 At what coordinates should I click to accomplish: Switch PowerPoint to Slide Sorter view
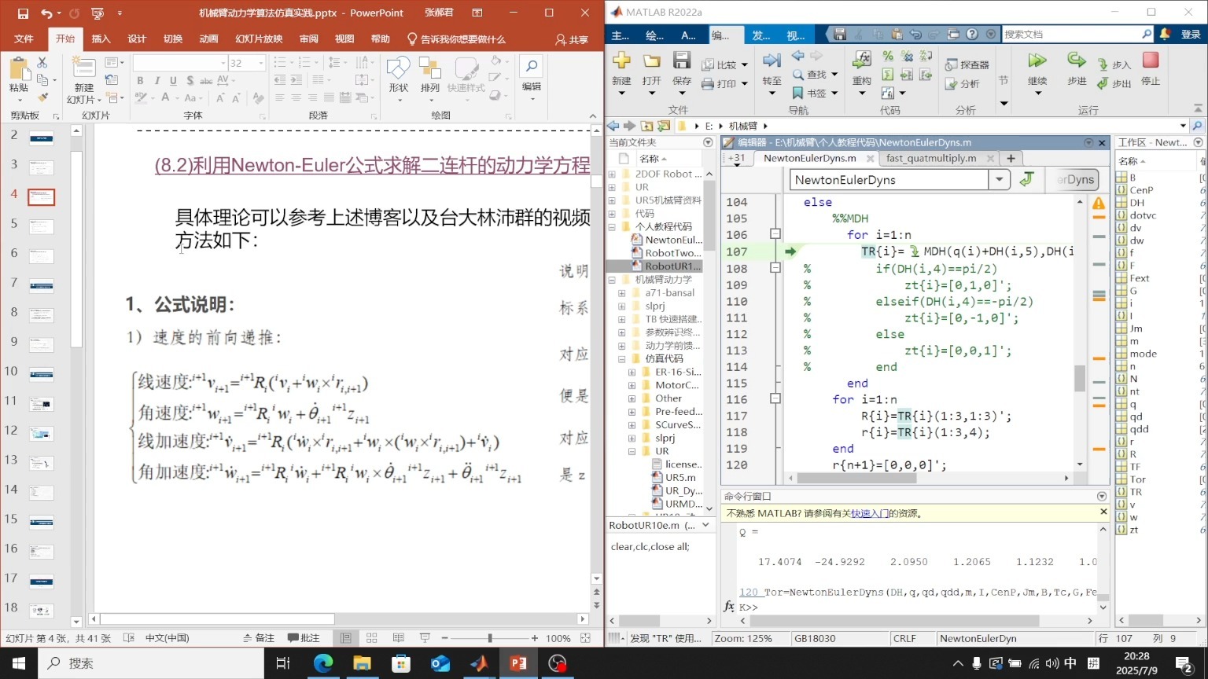point(372,638)
